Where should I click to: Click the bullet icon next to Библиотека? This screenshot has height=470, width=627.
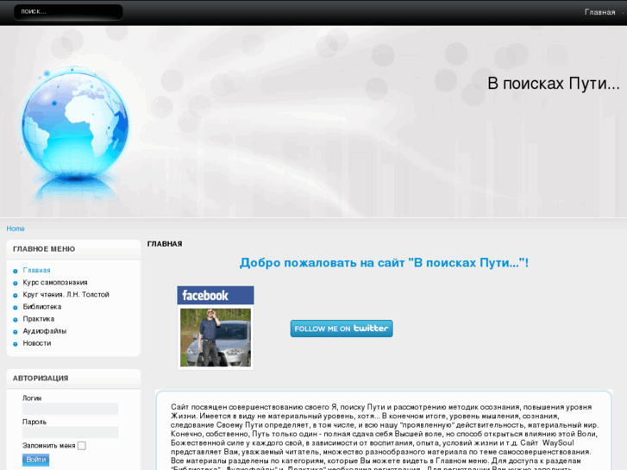point(16,307)
